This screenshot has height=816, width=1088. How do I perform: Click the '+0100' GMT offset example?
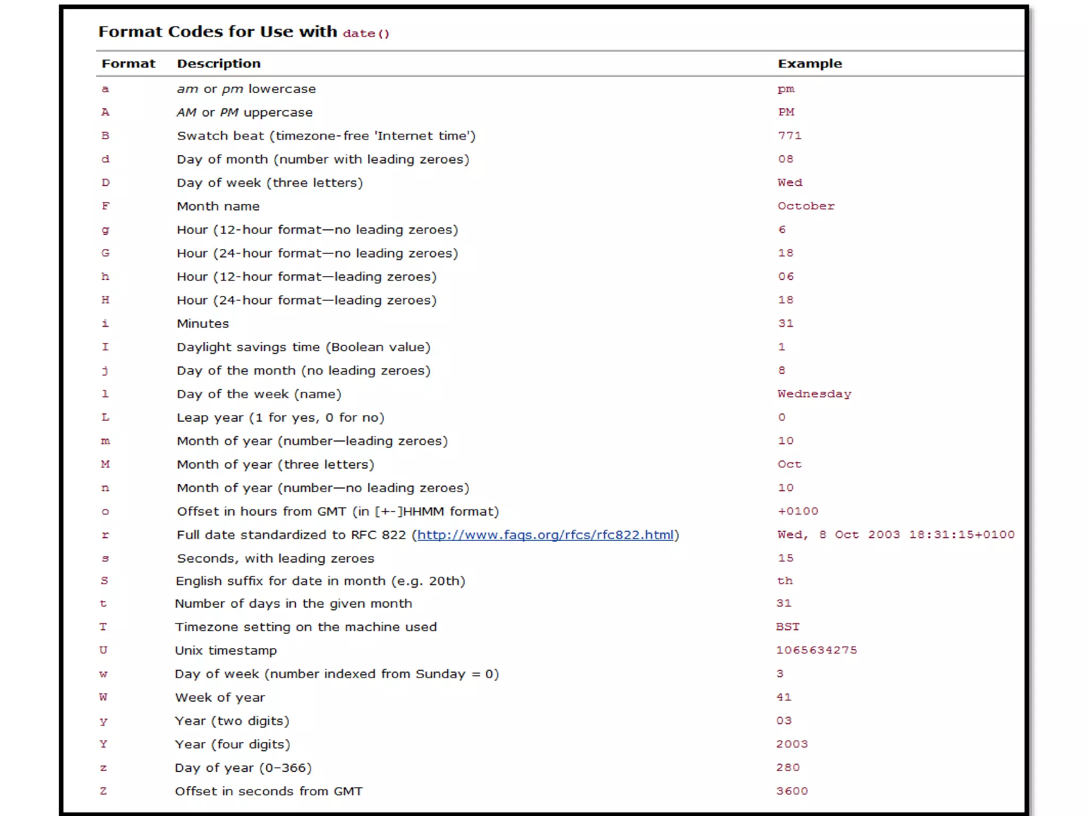pyautogui.click(x=797, y=511)
